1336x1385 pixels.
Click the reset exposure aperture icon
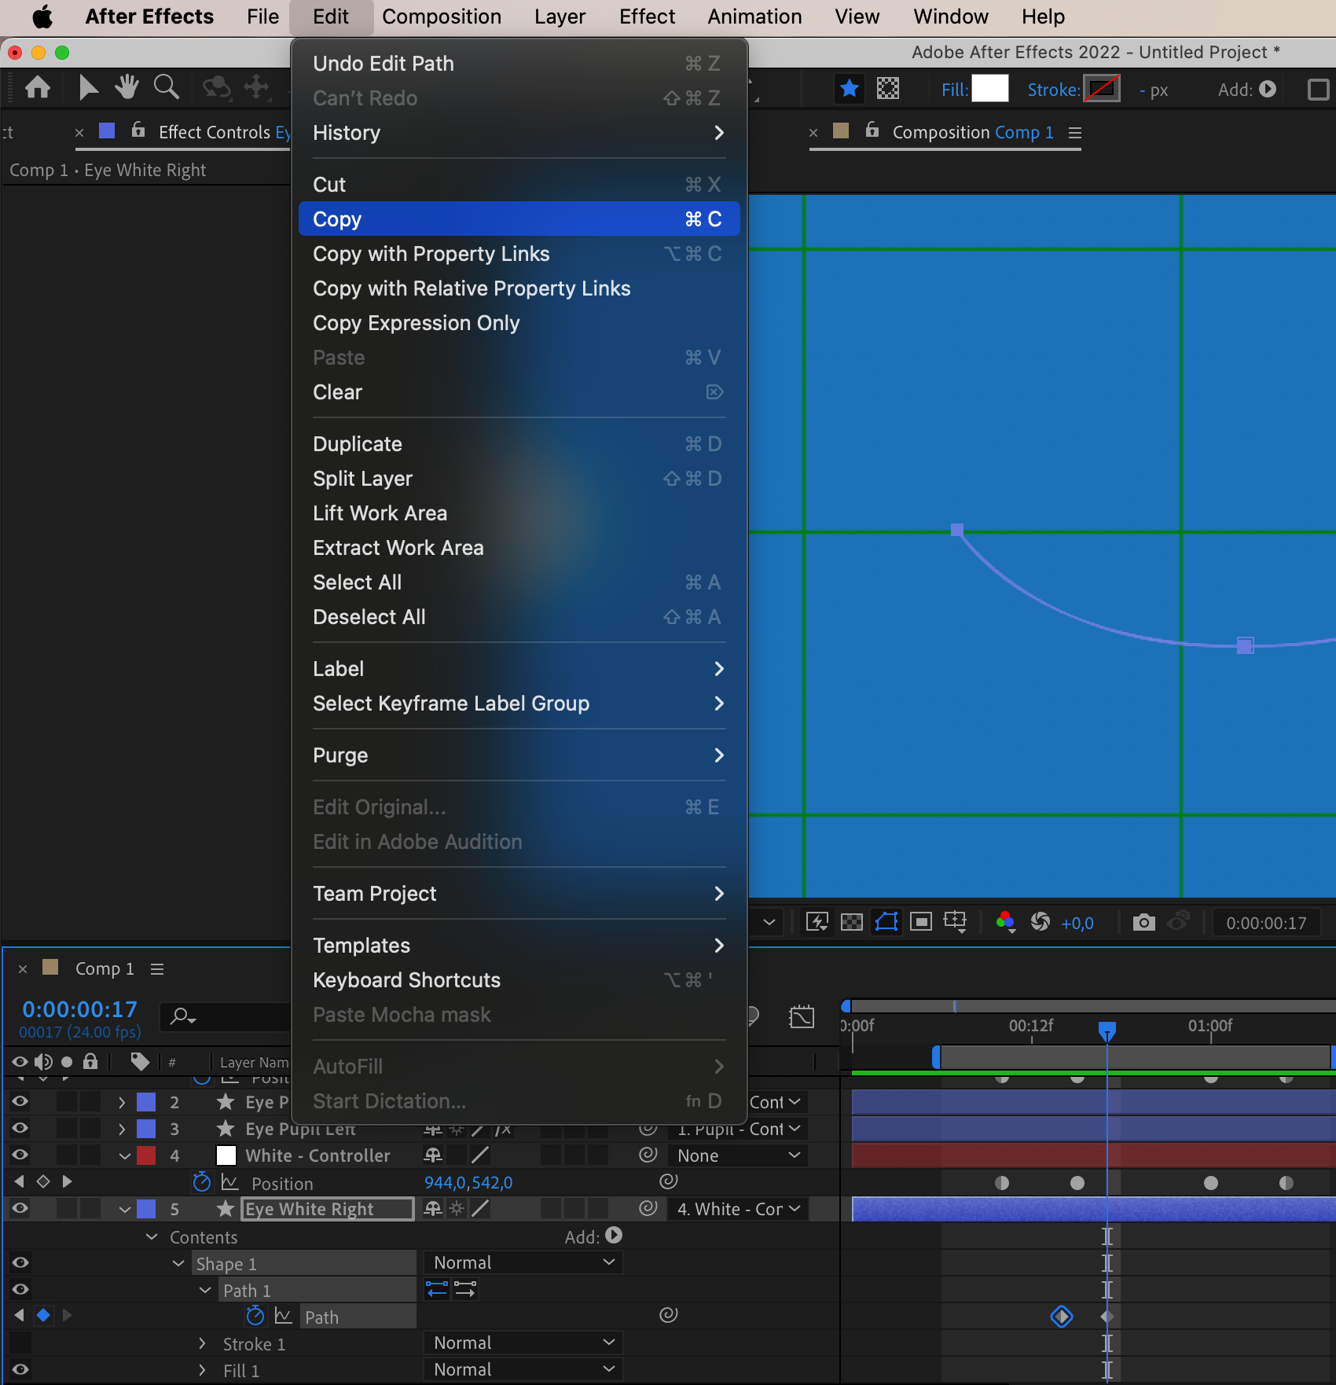1041,921
